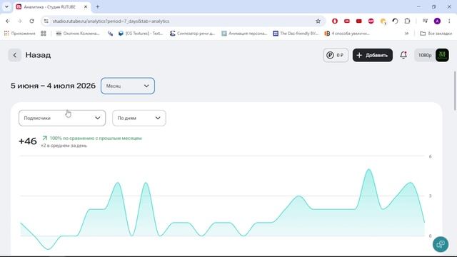Click the browser forward arrow
This screenshot has height=257, width=457.
(20, 21)
